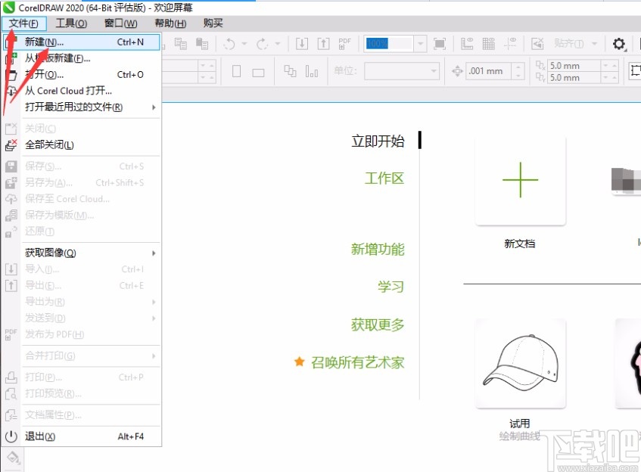The width and height of the screenshot is (641, 472).
Task: Click the Paste icon on the toolbar
Action: [x=202, y=44]
